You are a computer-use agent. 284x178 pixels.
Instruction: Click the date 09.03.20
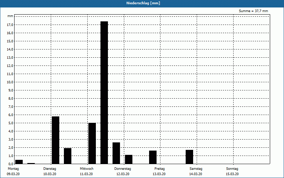[x=13, y=174]
